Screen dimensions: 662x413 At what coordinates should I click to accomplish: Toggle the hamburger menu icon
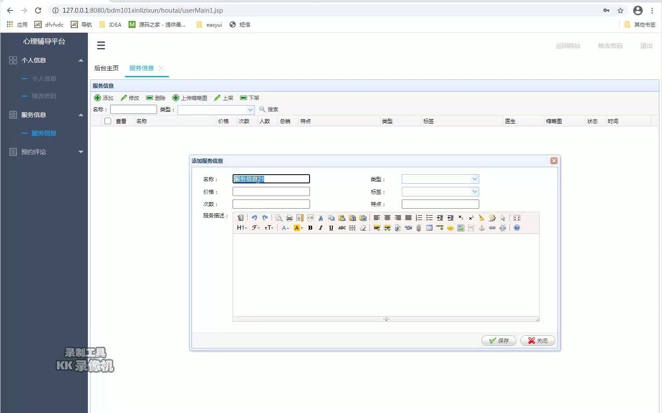click(x=101, y=45)
